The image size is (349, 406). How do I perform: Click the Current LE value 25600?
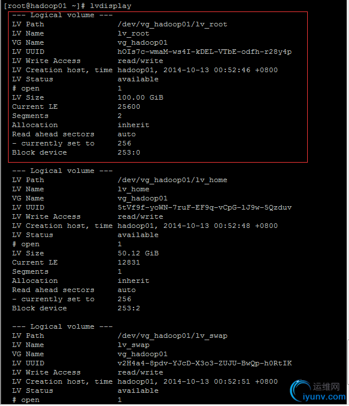click(x=128, y=107)
